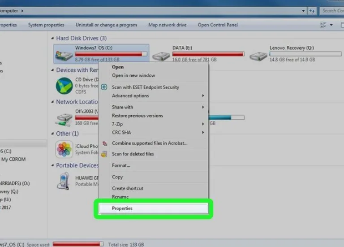The width and height of the screenshot is (344, 247).
Task: Click the DATA (E:) drive icon
Action: tap(161, 56)
